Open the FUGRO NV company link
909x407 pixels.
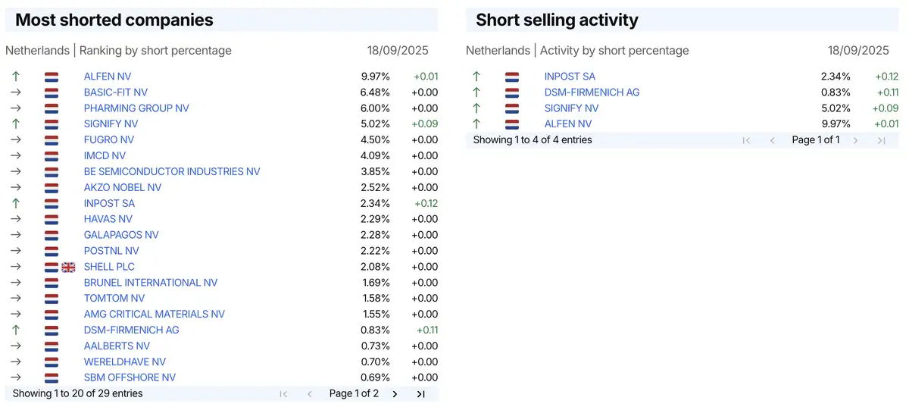tap(109, 140)
